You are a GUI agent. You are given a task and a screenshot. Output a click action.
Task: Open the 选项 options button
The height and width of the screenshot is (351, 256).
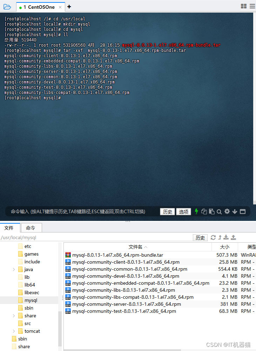pyautogui.click(x=183, y=211)
